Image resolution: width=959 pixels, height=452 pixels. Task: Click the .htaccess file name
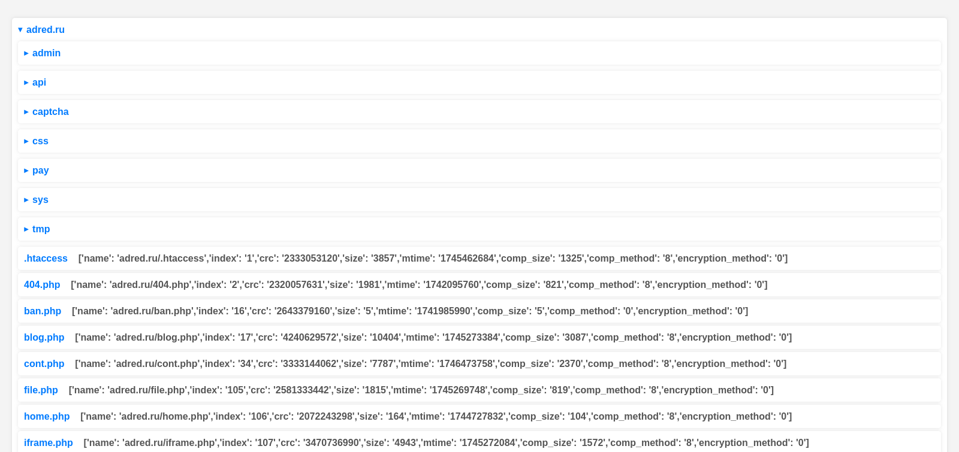point(46,259)
